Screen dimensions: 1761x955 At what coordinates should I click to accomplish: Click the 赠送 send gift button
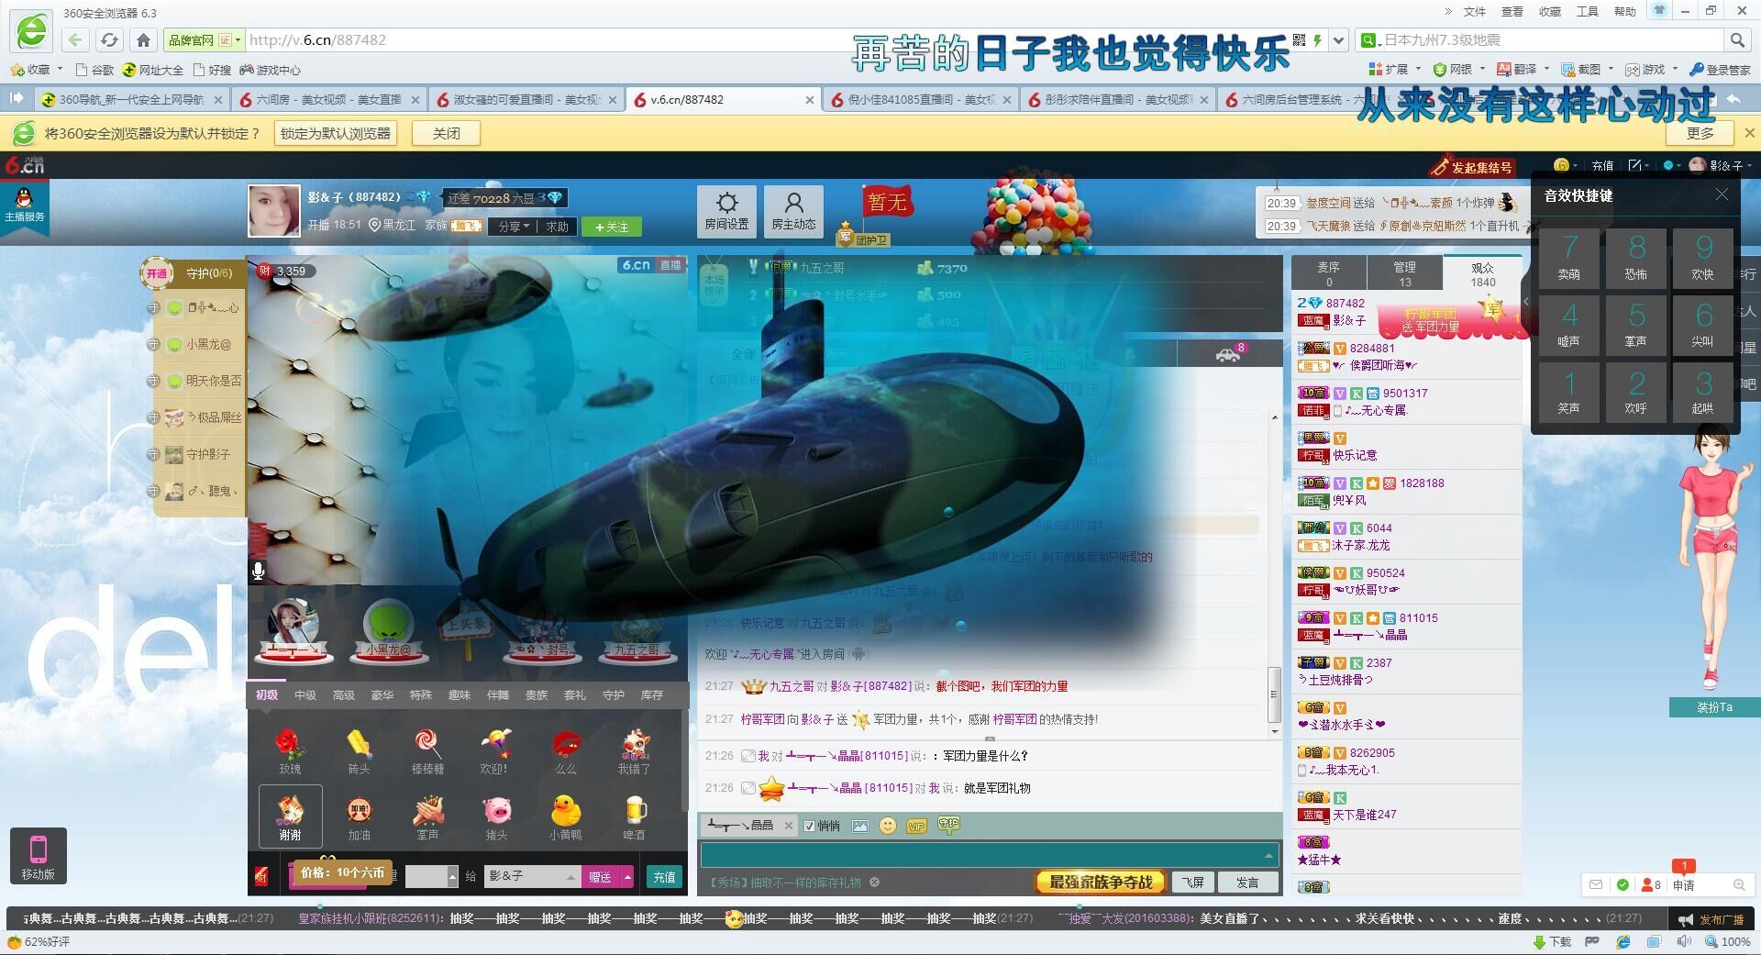point(601,877)
